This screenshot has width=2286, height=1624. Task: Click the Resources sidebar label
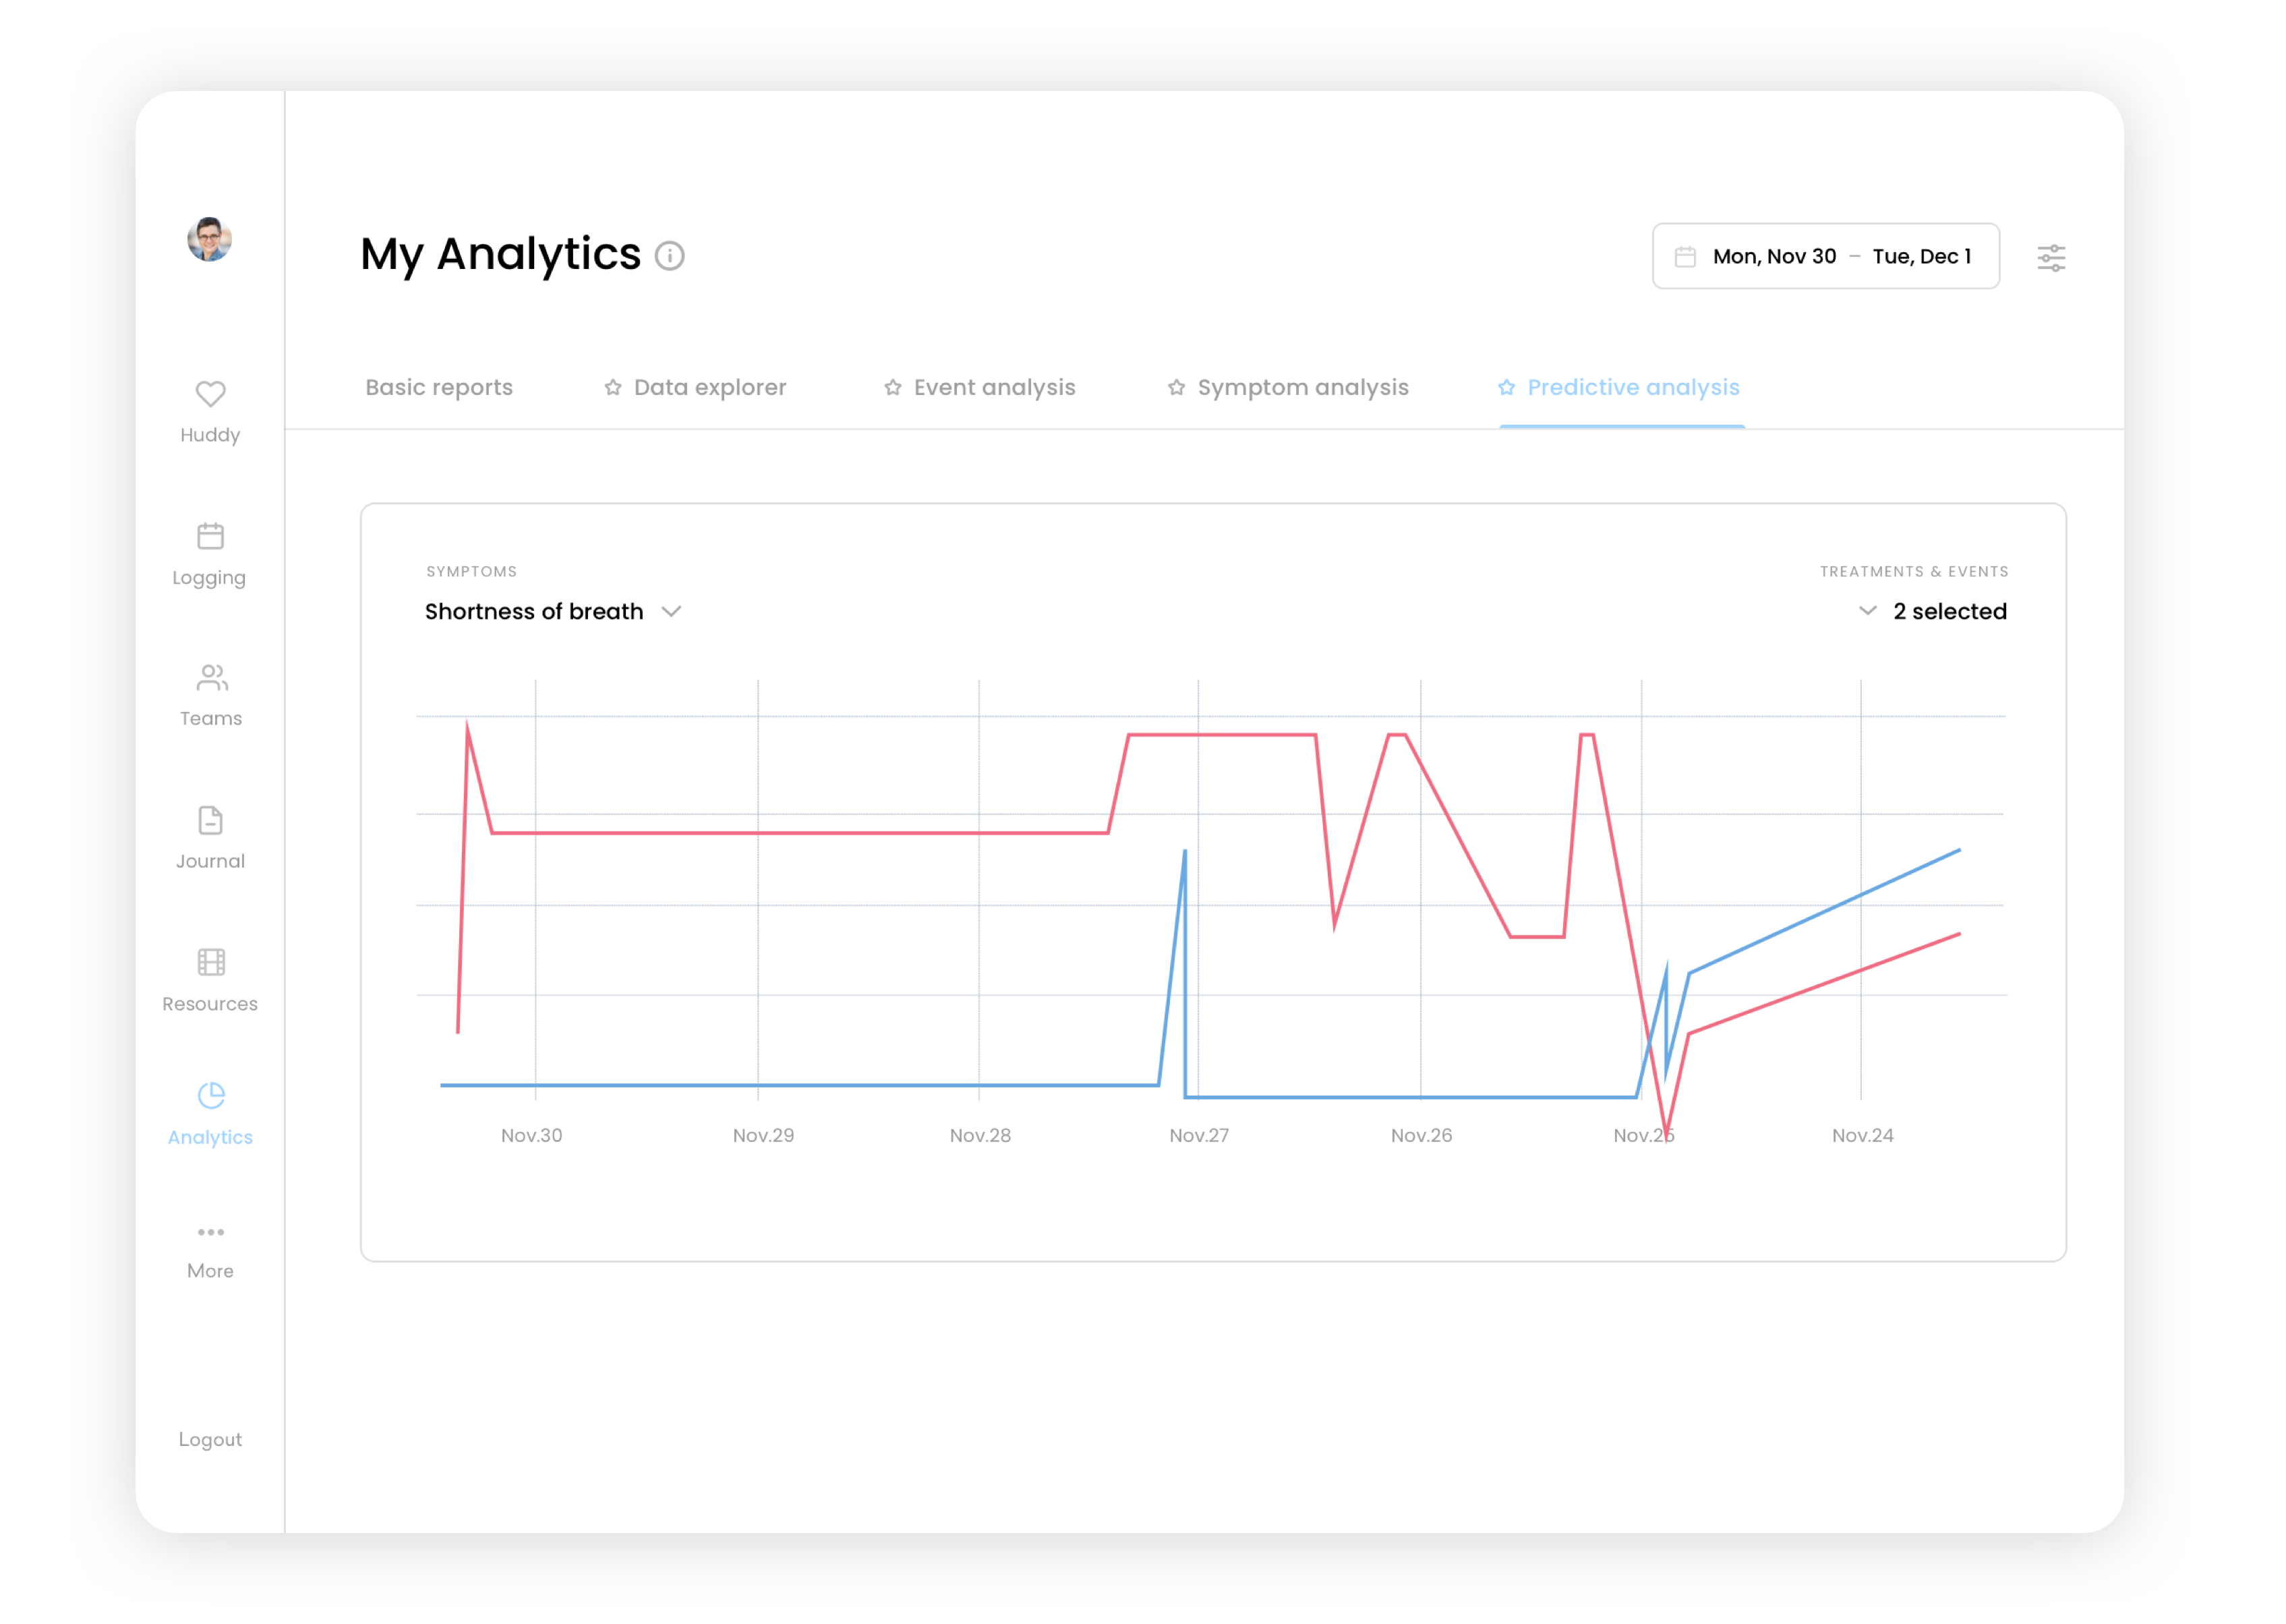pos(210,1004)
